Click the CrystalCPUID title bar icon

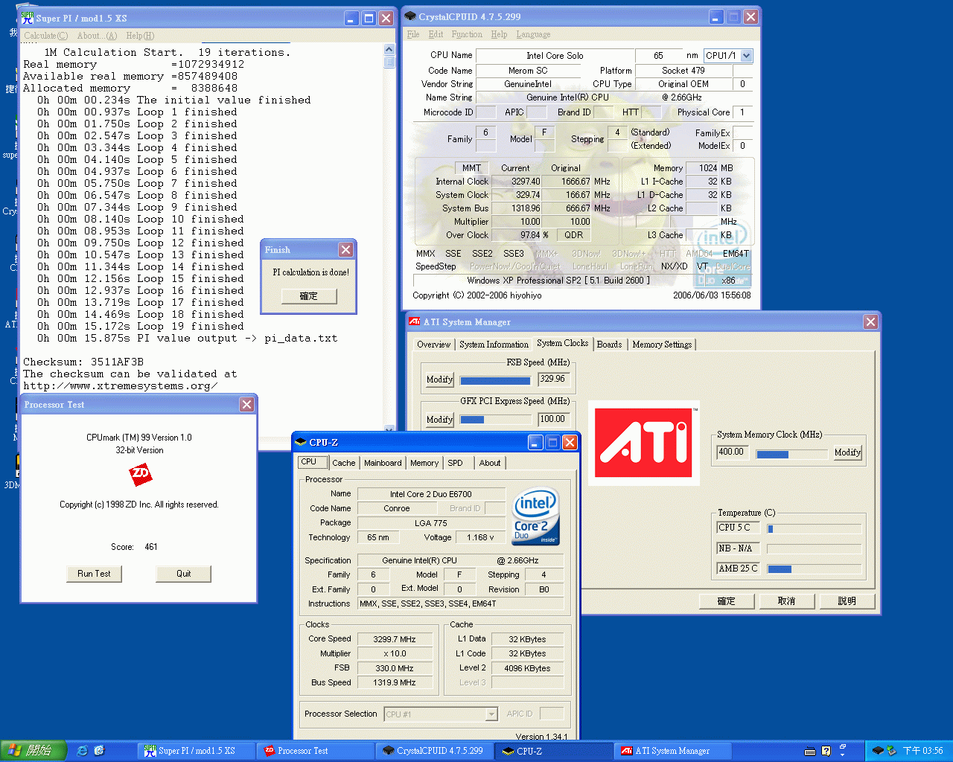[410, 16]
